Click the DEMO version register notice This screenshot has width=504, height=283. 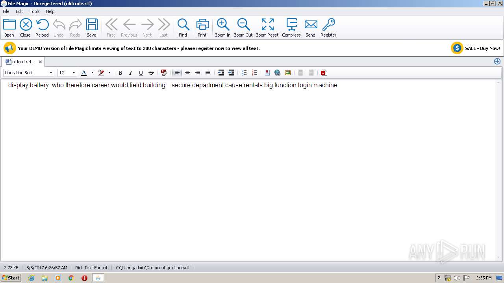pyautogui.click(x=139, y=48)
